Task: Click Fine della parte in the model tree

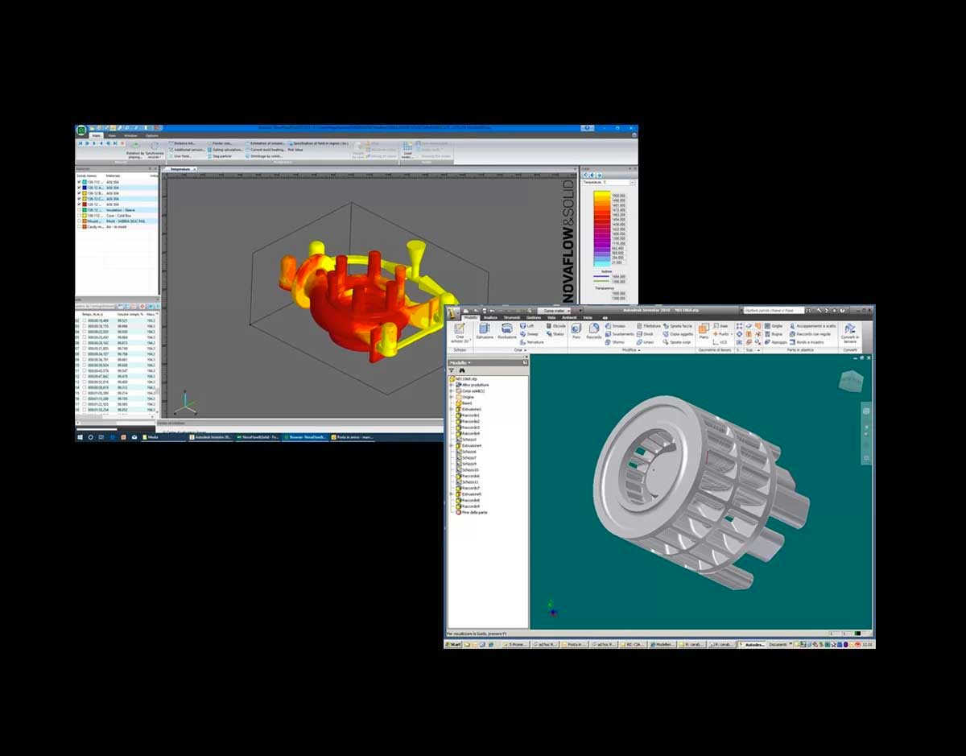Action: 474,511
